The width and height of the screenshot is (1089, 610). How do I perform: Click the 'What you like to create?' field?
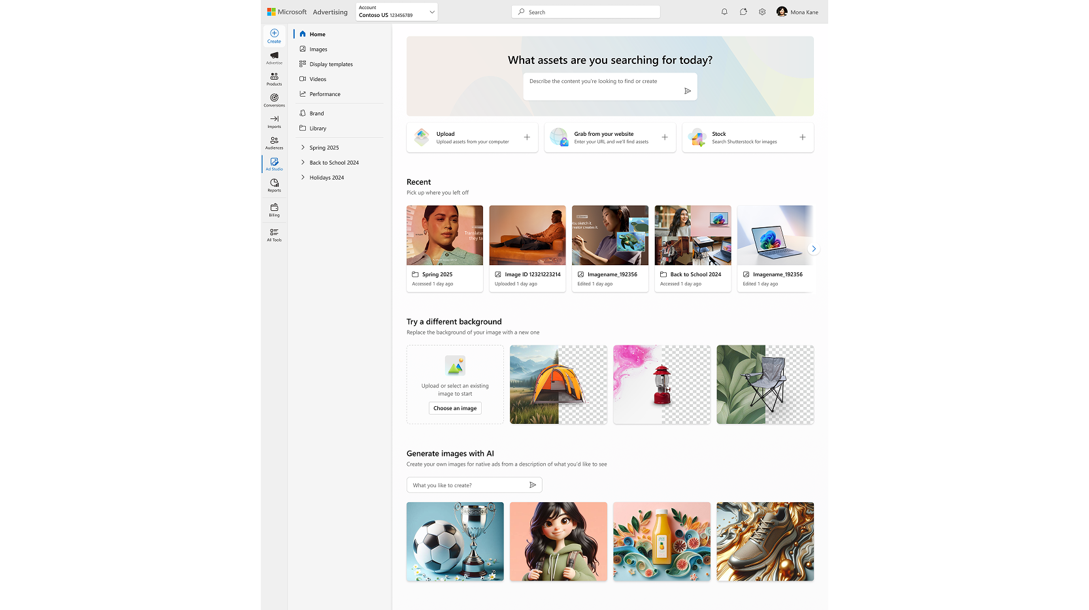point(467,485)
